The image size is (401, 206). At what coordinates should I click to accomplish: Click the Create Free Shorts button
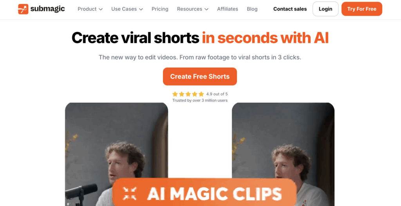(x=200, y=76)
